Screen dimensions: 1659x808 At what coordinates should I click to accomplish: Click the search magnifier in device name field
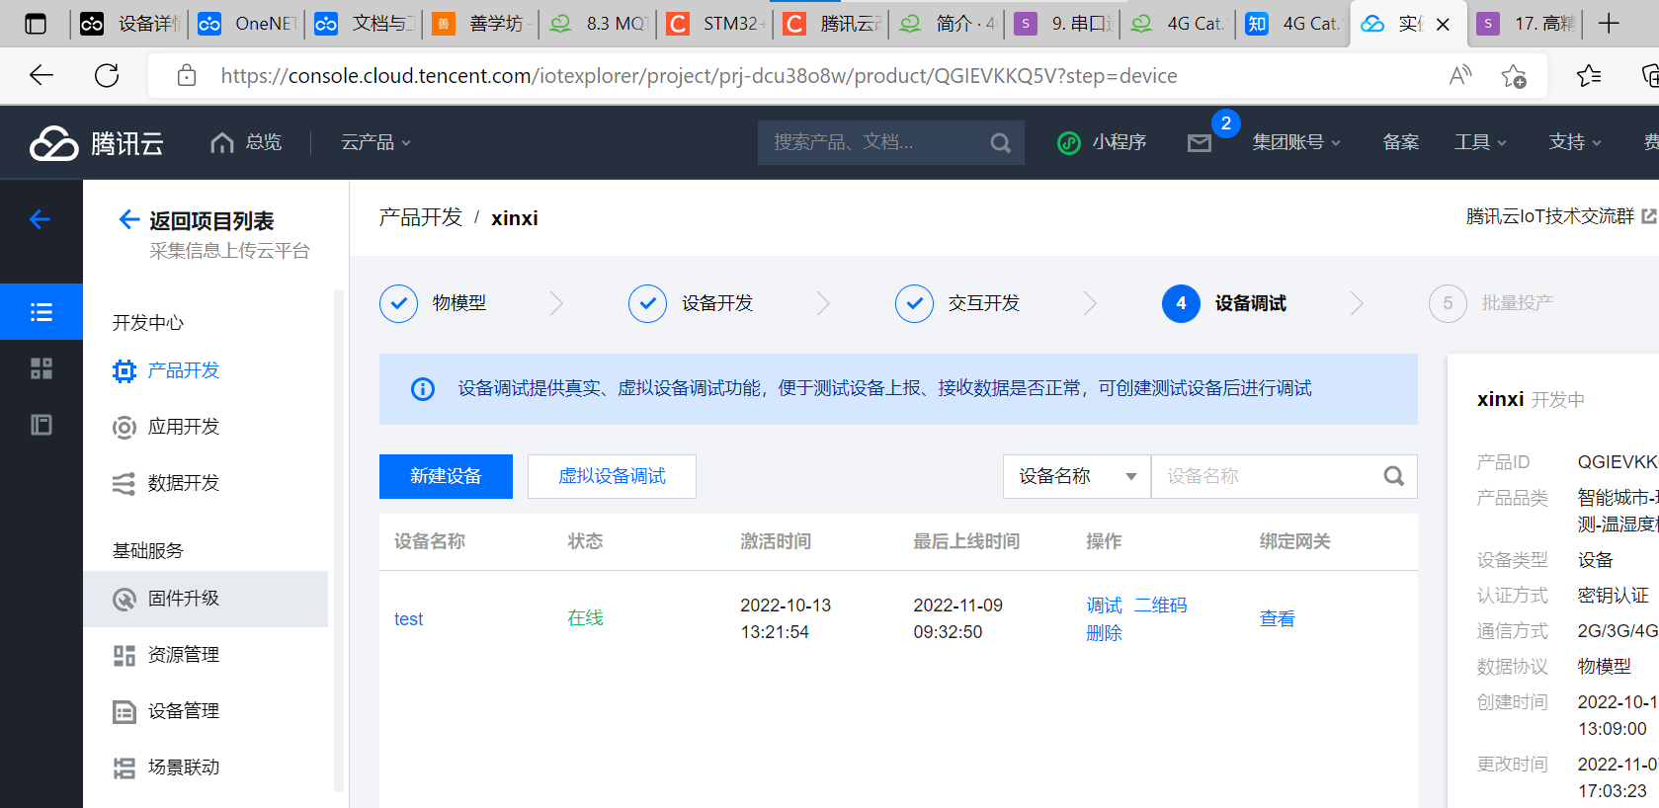(x=1393, y=476)
